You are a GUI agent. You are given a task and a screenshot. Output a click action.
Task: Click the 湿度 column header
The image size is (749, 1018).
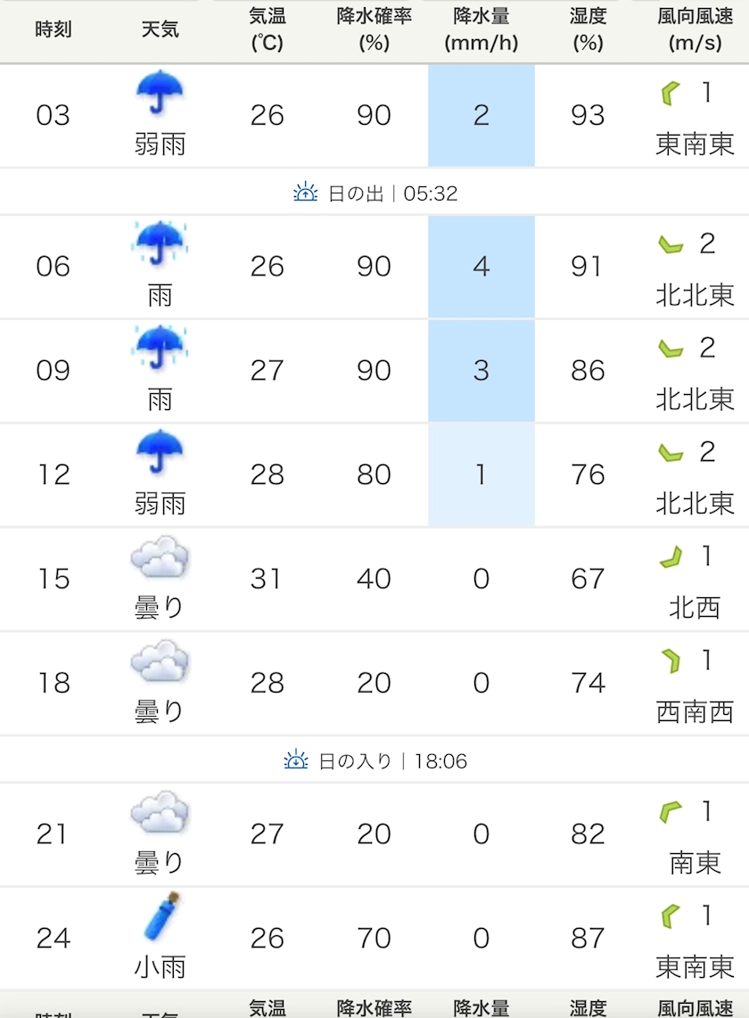588,29
